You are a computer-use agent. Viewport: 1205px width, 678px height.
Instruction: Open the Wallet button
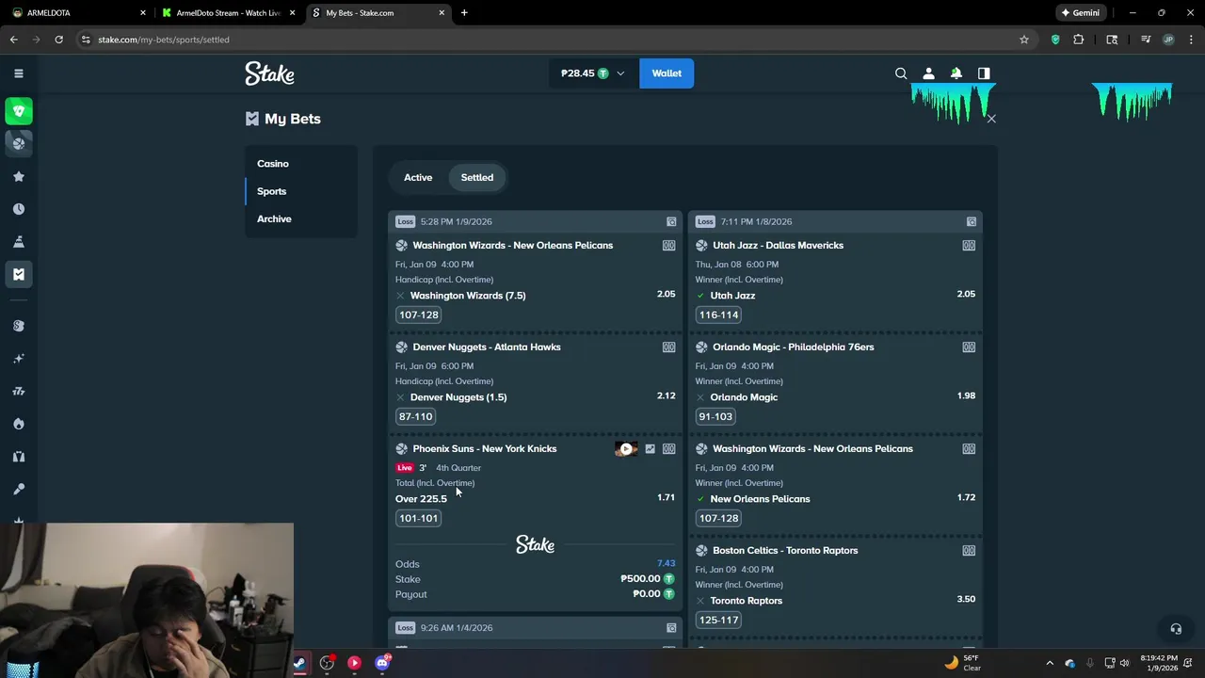667,73
